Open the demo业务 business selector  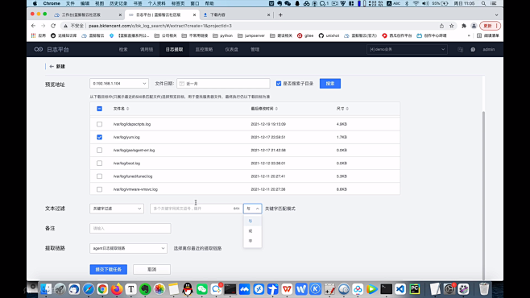(407, 49)
